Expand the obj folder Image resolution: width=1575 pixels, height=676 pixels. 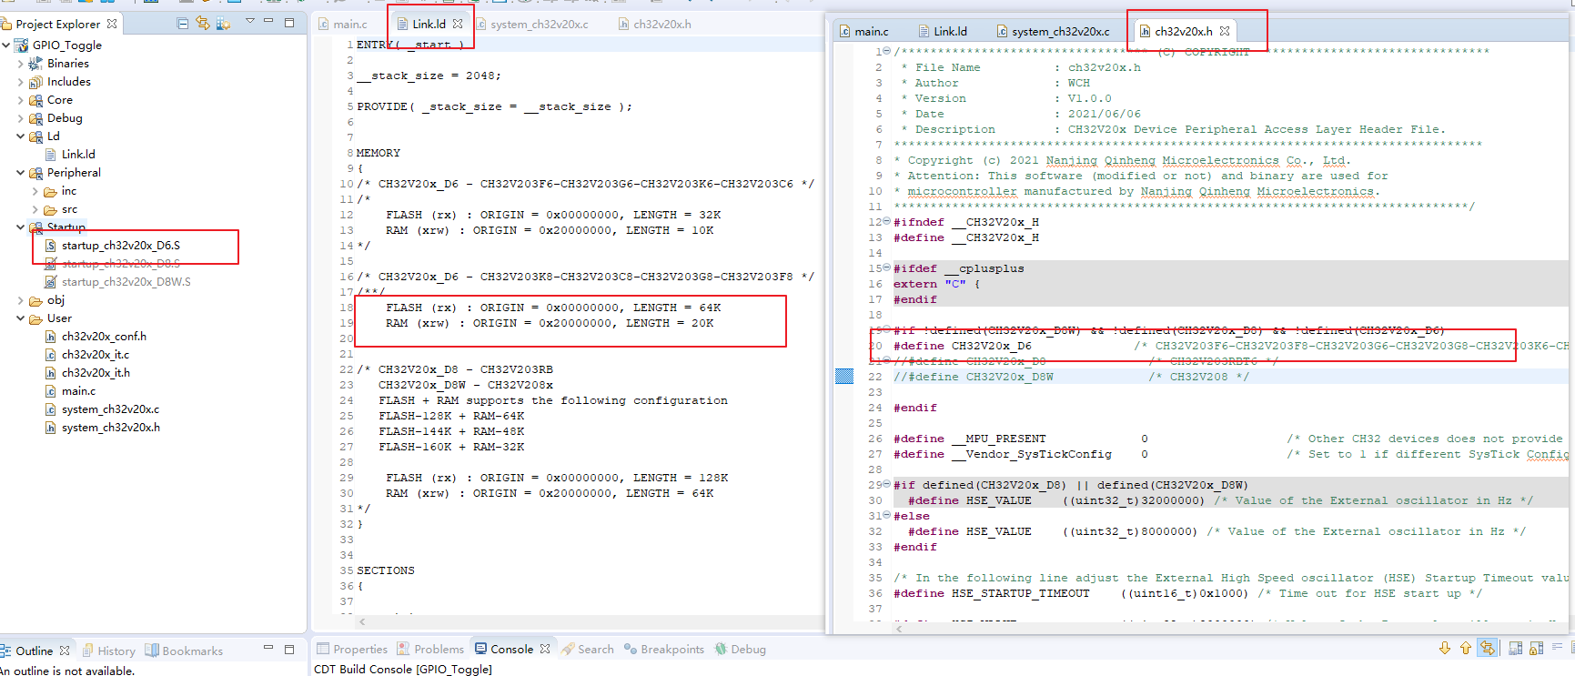coord(21,300)
